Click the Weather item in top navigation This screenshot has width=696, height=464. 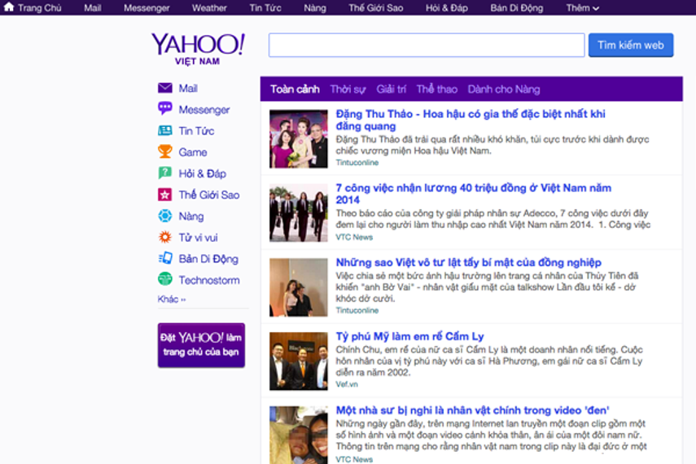tap(209, 8)
